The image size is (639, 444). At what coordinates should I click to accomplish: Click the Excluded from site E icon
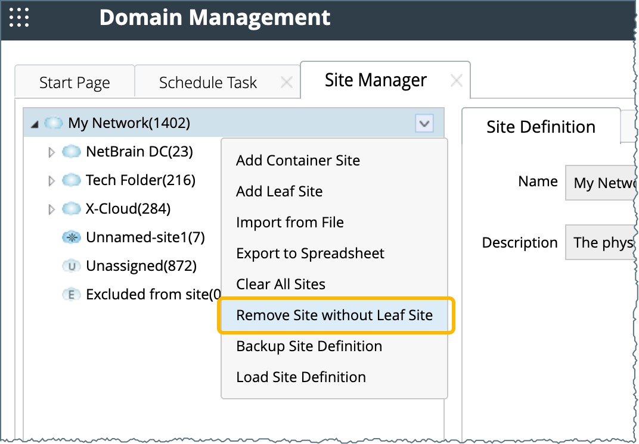pos(71,295)
